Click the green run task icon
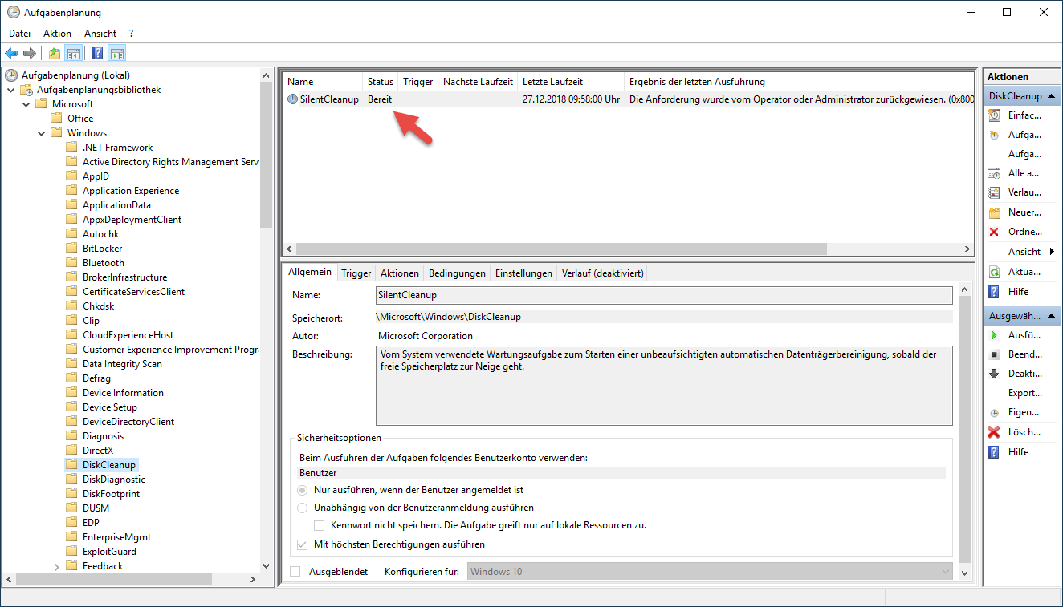The width and height of the screenshot is (1063, 607). coord(994,335)
